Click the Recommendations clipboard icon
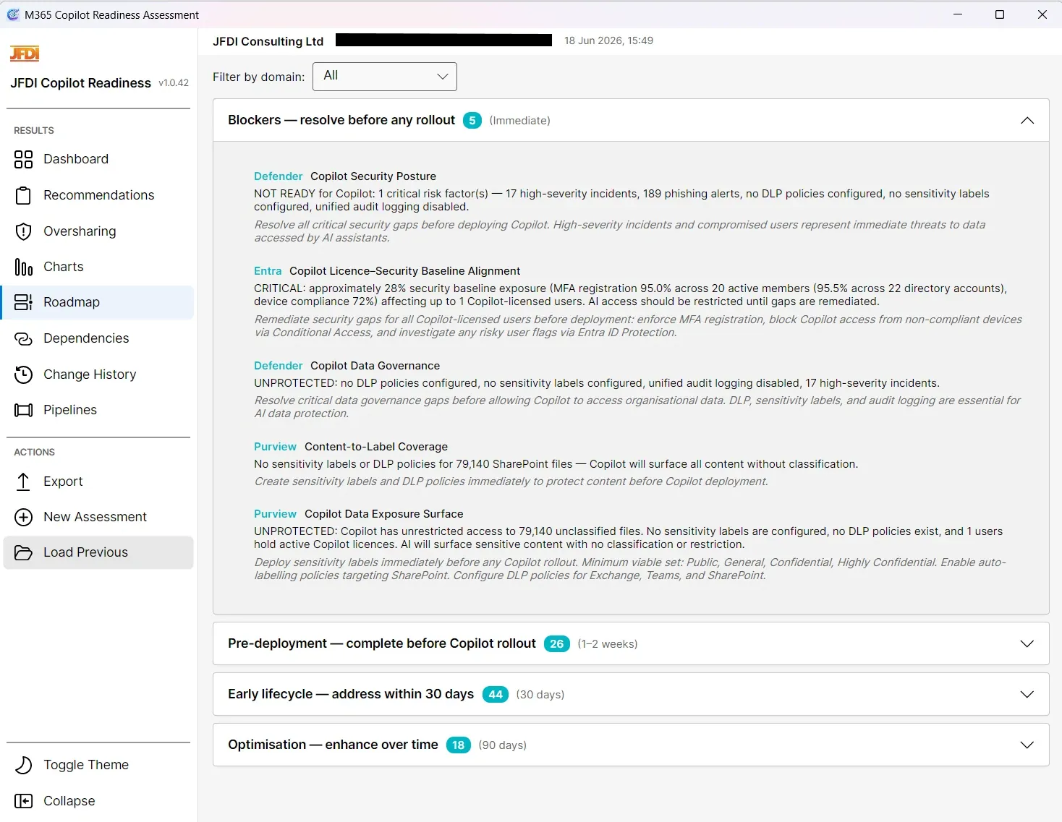Screen dimensions: 1062x822 [24, 195]
